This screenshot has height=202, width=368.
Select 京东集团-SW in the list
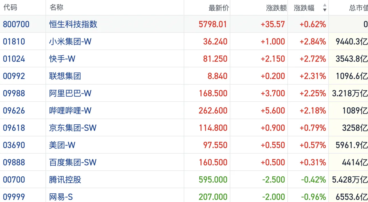(x=73, y=128)
